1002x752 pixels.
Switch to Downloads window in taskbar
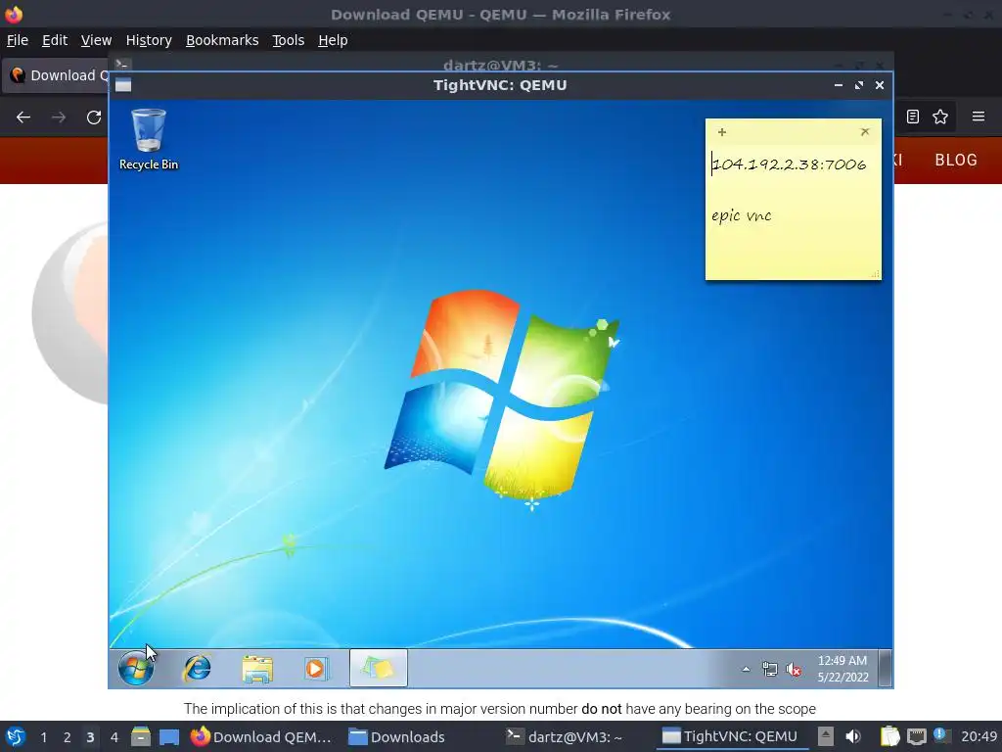coord(396,736)
